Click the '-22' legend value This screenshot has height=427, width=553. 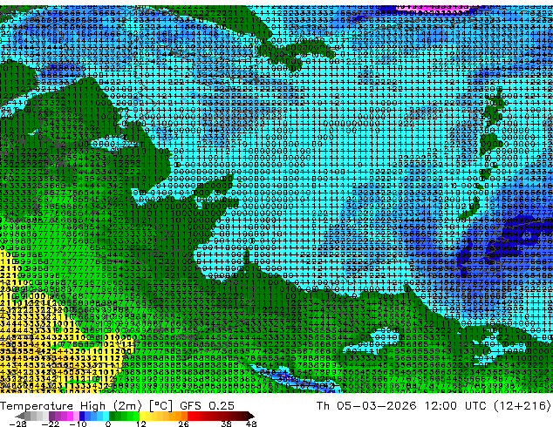coord(51,424)
